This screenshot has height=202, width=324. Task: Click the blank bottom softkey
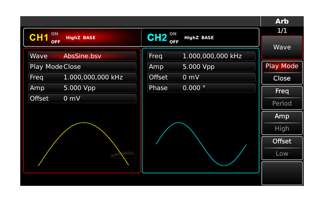click(x=282, y=173)
